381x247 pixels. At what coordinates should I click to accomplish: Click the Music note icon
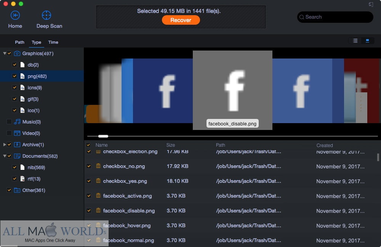(x=17, y=122)
